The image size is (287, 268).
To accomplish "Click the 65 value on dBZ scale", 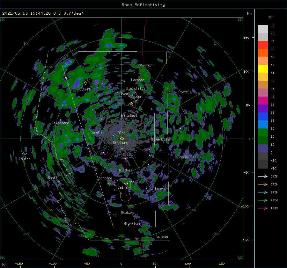I will (x=272, y=41).
